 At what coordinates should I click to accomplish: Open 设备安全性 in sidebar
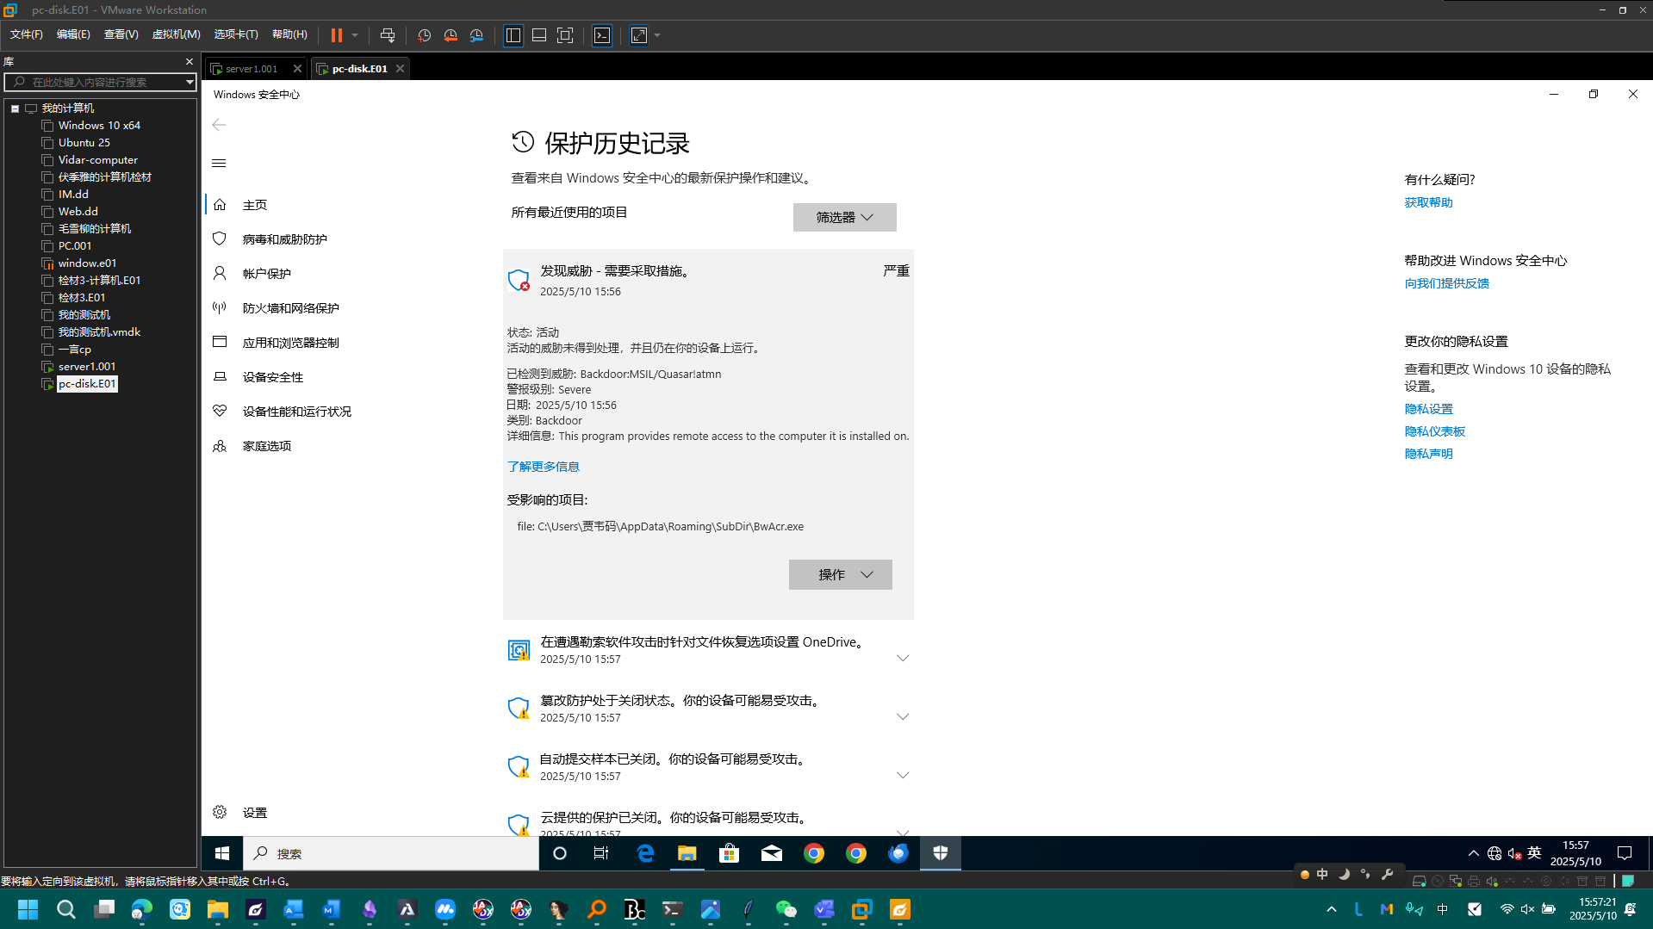[272, 377]
